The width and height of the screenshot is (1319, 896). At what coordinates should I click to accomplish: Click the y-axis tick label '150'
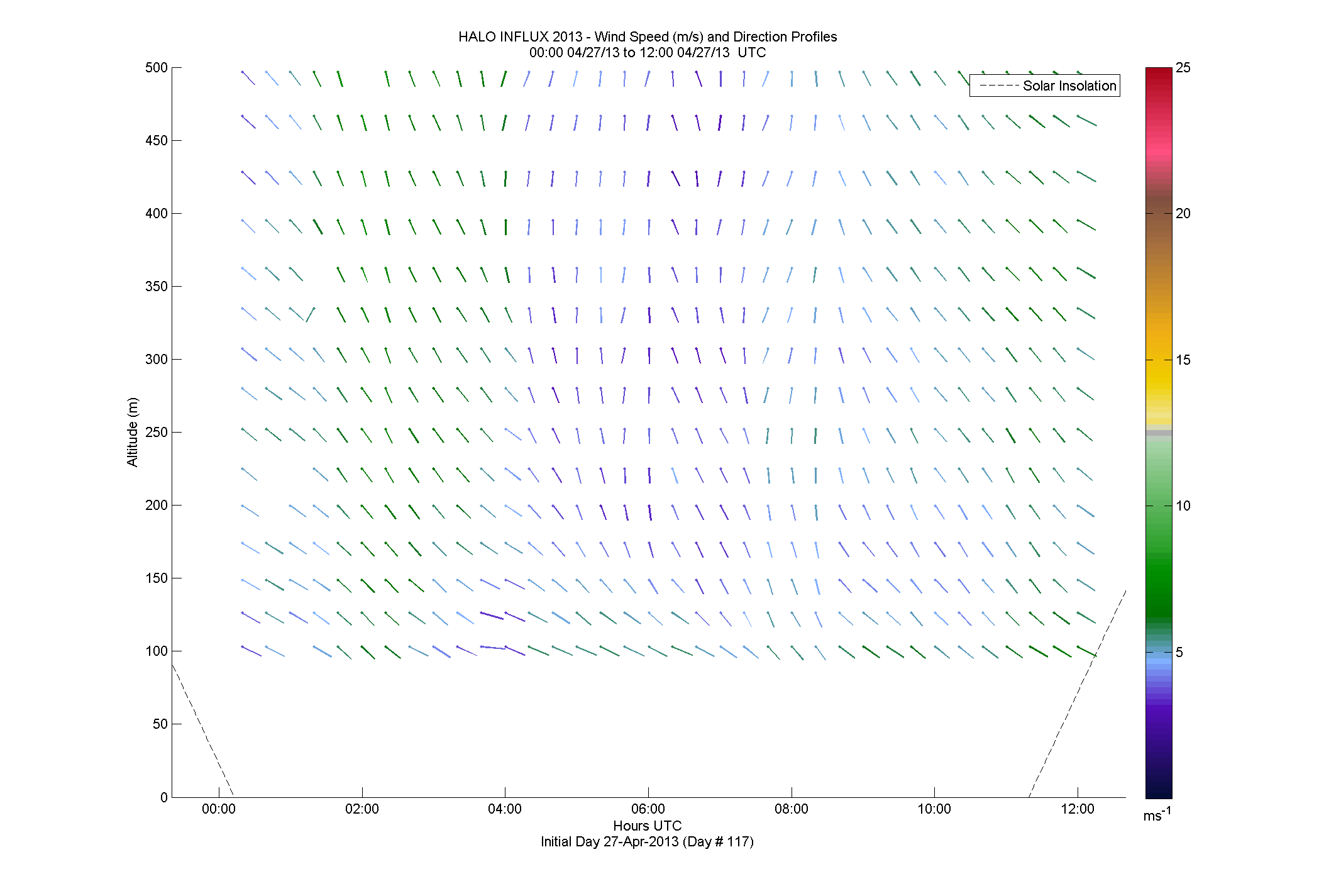coord(157,578)
